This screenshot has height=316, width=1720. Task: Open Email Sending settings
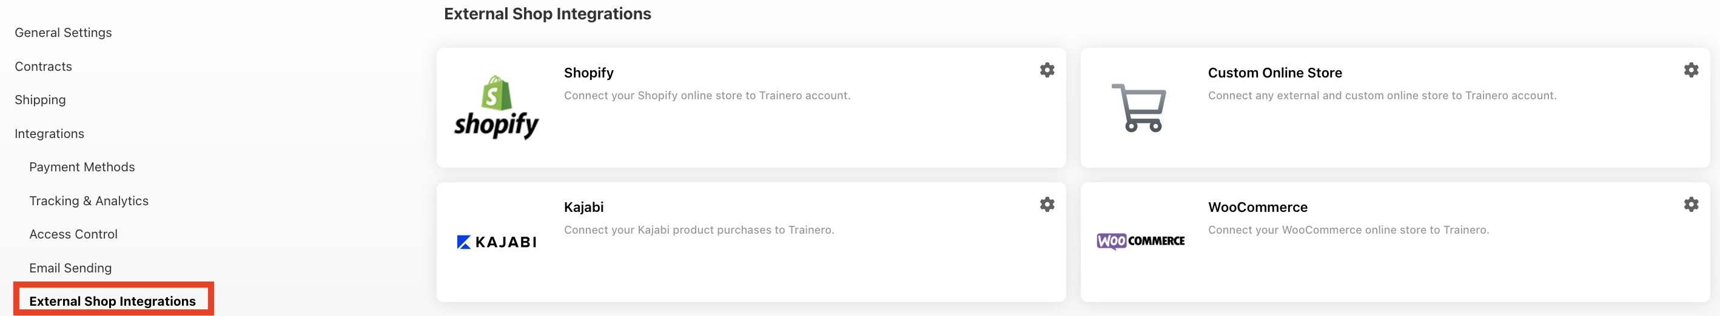click(70, 268)
